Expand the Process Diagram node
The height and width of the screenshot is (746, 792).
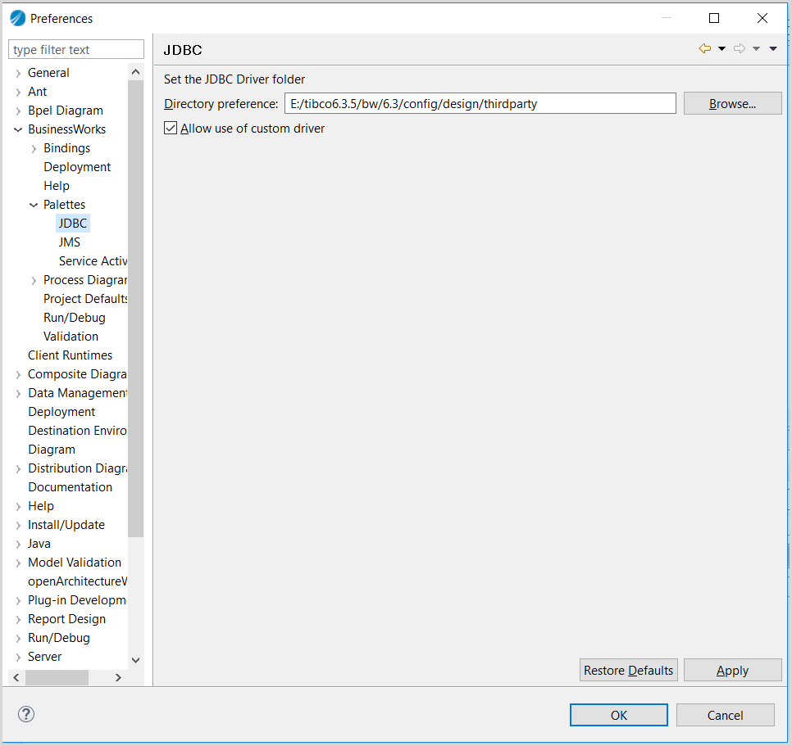click(x=34, y=280)
